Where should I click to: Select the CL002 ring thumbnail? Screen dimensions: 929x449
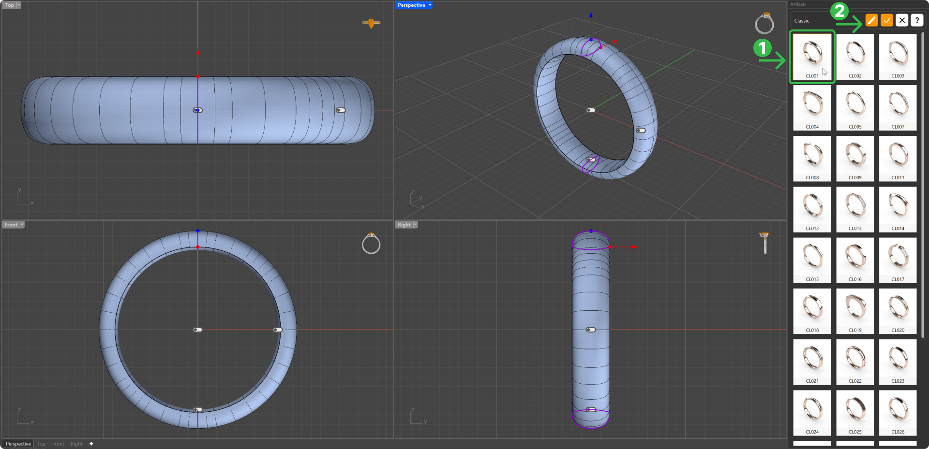pyautogui.click(x=855, y=57)
